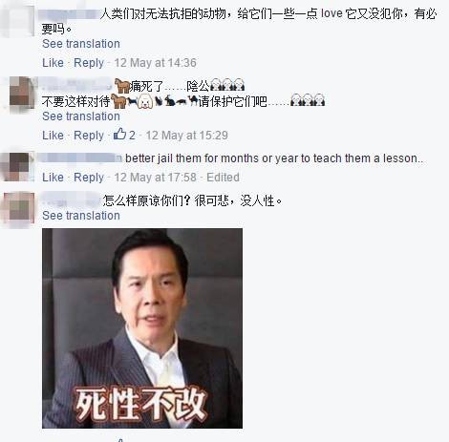Open the 12 May at 15:29 timestamp
Image resolution: width=449 pixels, height=442 pixels.
(x=187, y=136)
